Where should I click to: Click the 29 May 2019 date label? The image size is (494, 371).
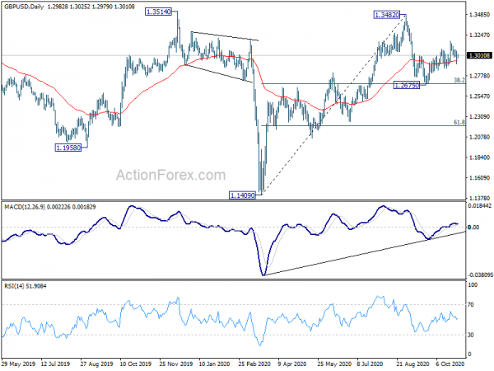16,364
